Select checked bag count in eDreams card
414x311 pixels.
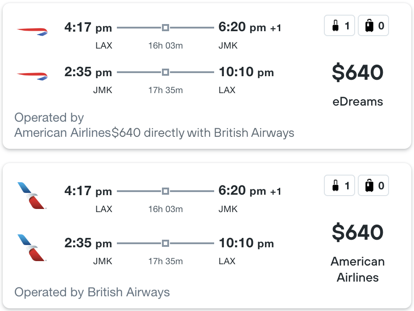(373, 25)
